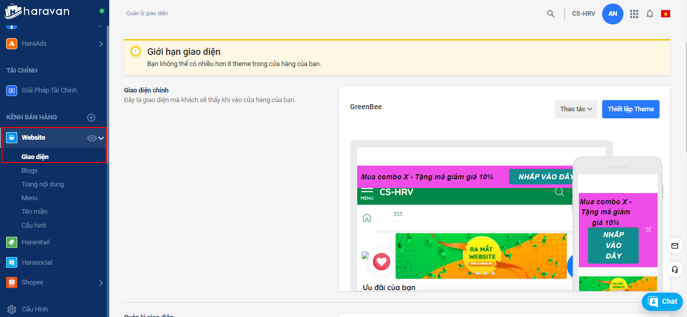Go to Trang nội dung page
Screen dimensions: 687x317
(43, 184)
